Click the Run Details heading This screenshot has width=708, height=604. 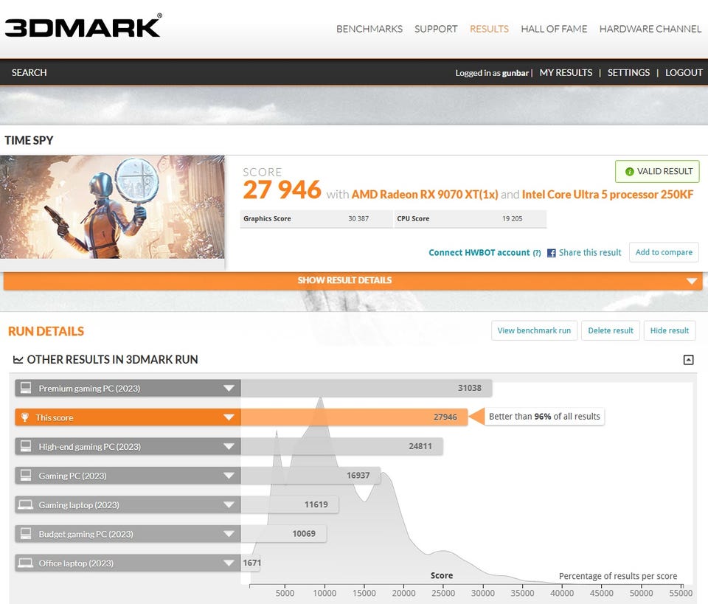pos(46,331)
